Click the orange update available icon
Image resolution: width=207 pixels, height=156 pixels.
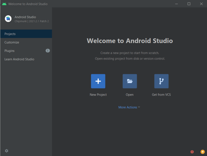(x=203, y=152)
